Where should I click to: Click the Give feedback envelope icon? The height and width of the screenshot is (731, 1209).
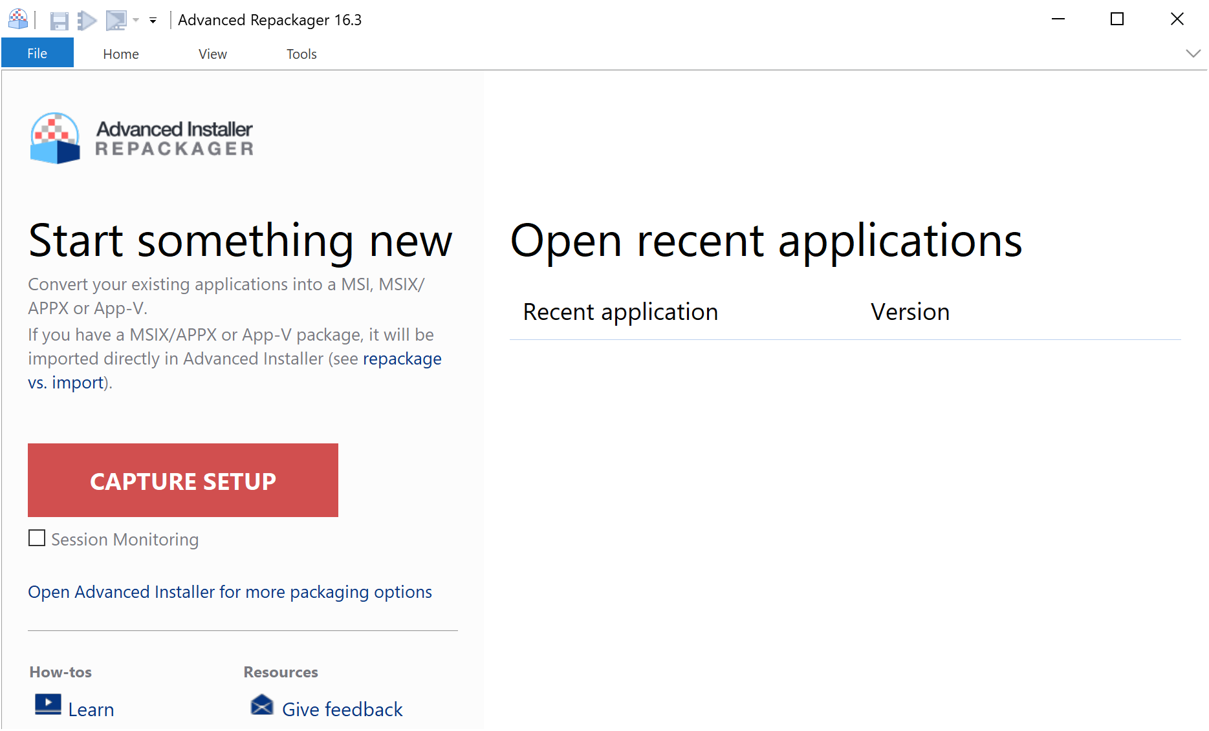[262, 705]
